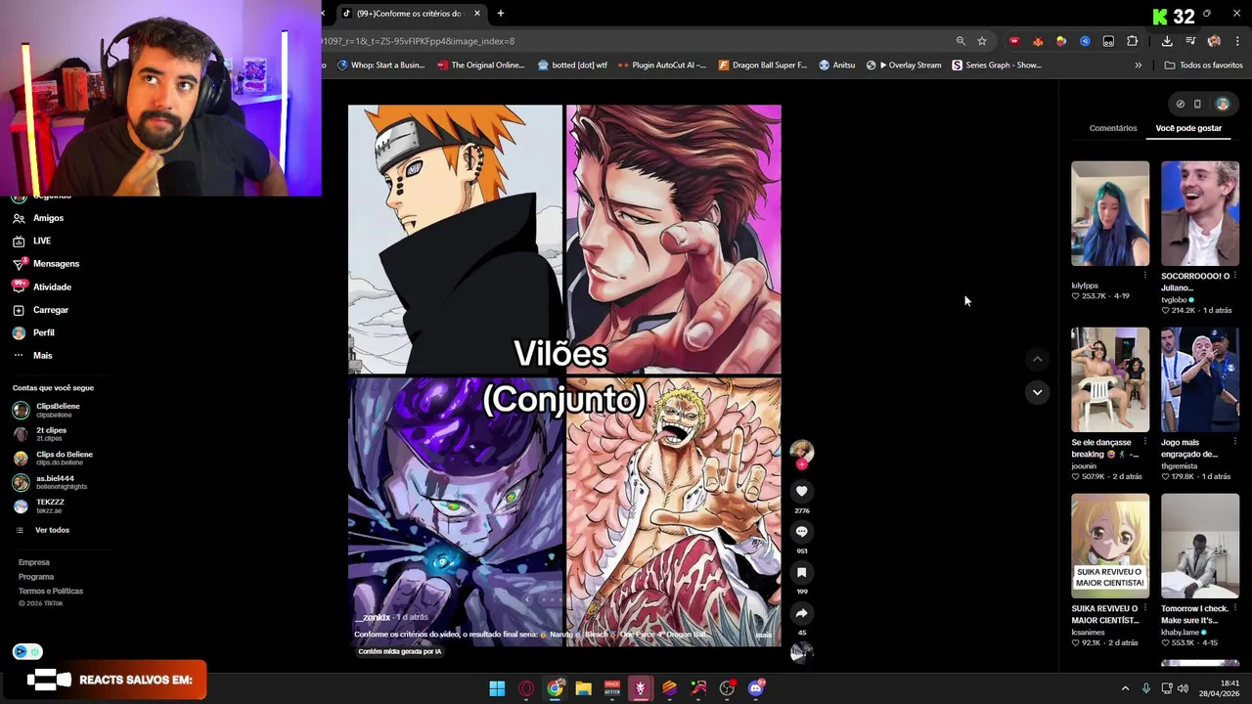Screen dimensions: 1252x704
Task: Click Programa footer link
Action: 36,577
